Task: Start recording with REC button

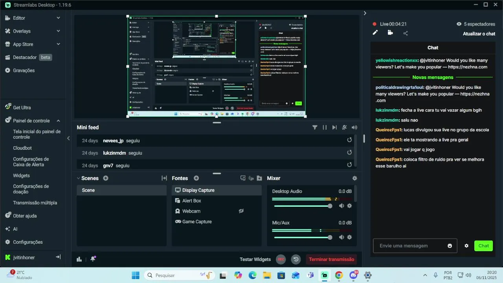Action: click(281, 259)
